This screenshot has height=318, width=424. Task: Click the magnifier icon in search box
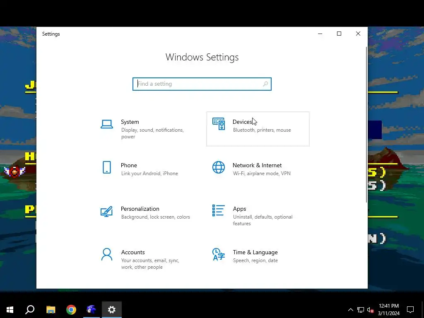(x=265, y=84)
